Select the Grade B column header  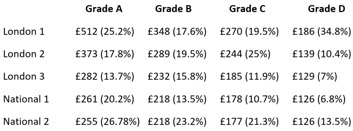[173, 9]
